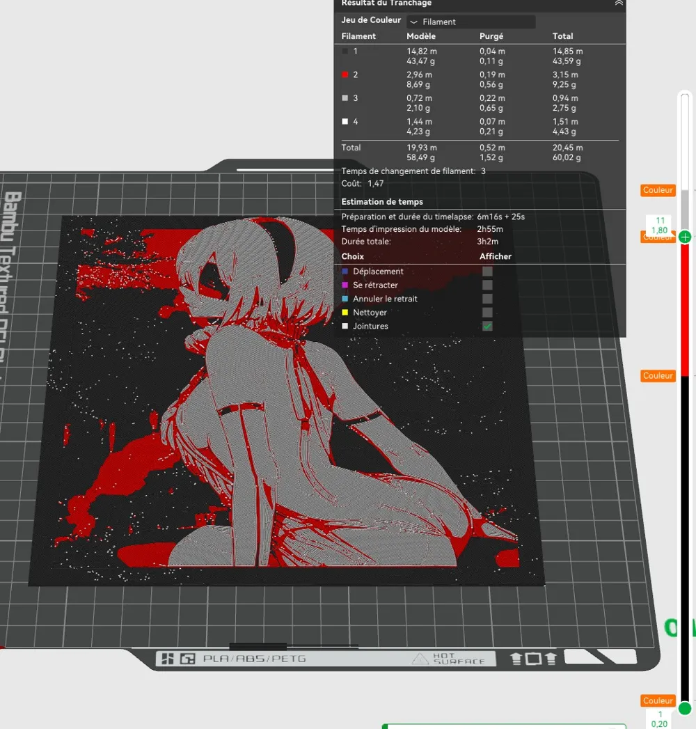The height and width of the screenshot is (729, 696).
Task: Toggle the Nettoyer display checkbox
Action: coord(487,313)
